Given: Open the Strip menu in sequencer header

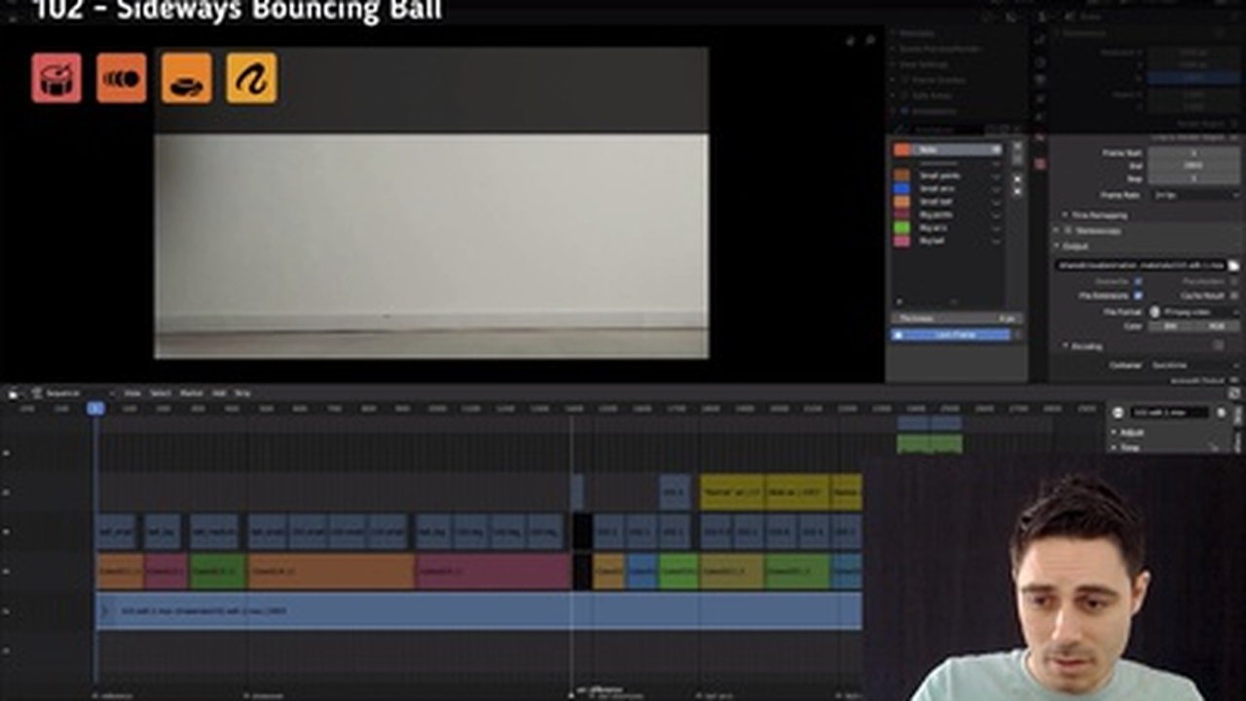Looking at the screenshot, I should [242, 393].
